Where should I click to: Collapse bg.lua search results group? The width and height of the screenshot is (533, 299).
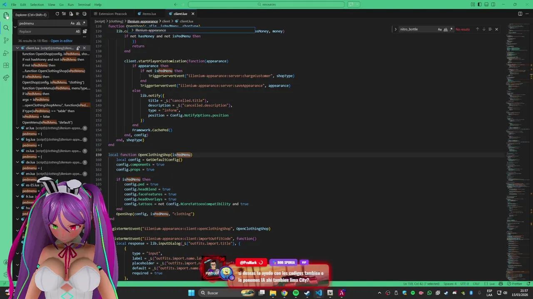[17, 140]
